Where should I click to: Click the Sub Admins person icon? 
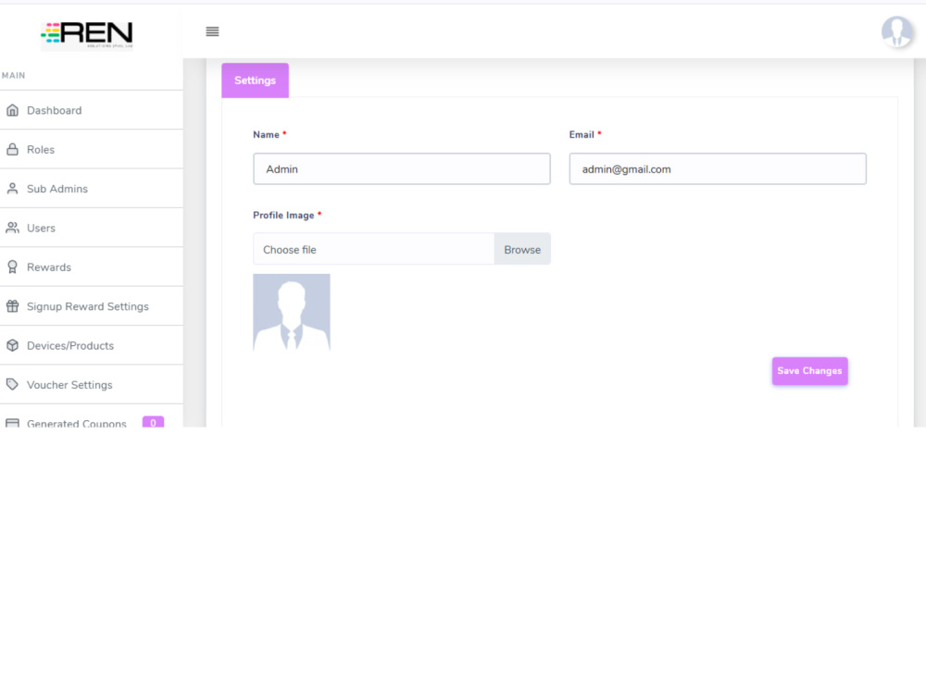12,189
